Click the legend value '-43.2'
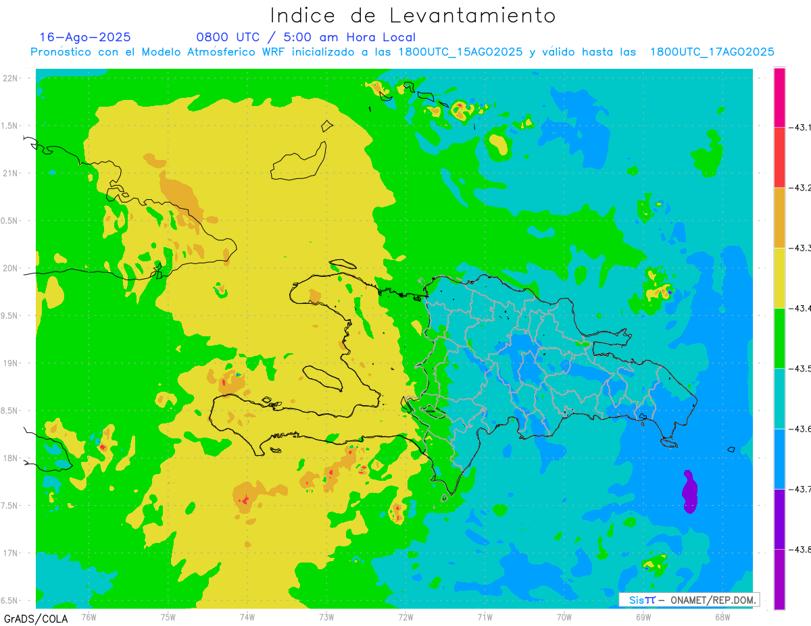This screenshot has width=811, height=626. click(800, 188)
